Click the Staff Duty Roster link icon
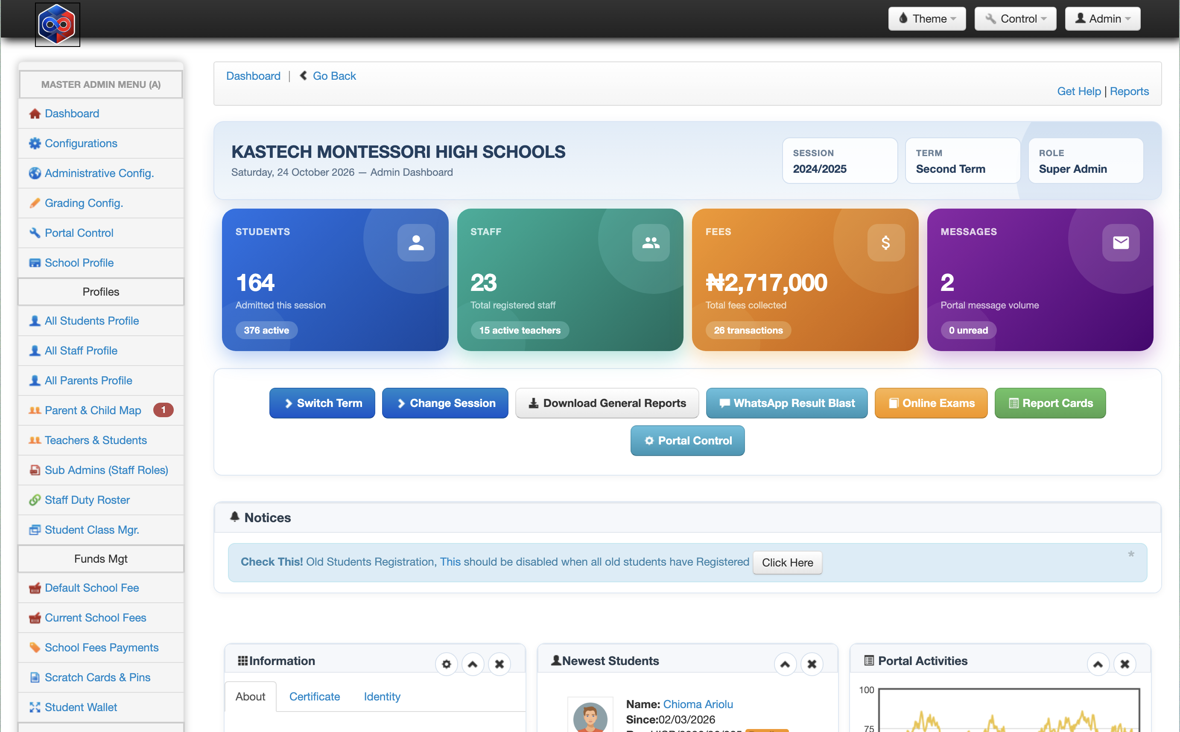The width and height of the screenshot is (1180, 732). 35,500
